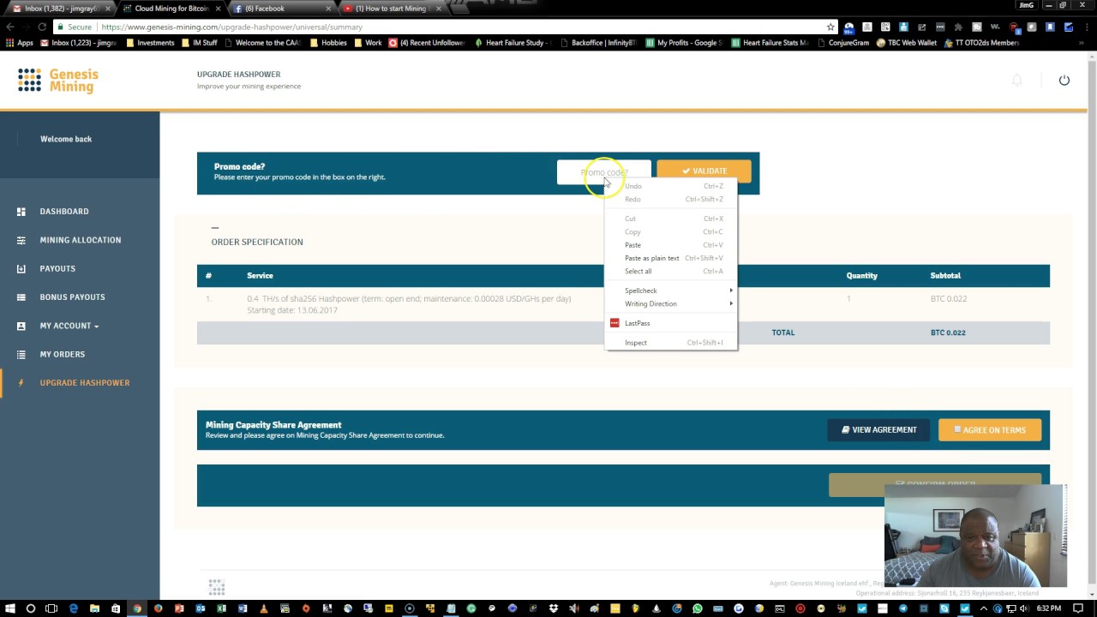This screenshot has width=1097, height=617.
Task: Click the browser back arrow
Action: click(x=10, y=27)
